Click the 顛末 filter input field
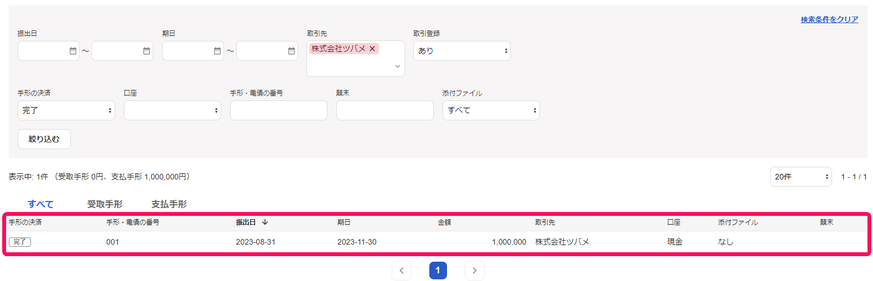This screenshot has height=281, width=873. point(385,110)
